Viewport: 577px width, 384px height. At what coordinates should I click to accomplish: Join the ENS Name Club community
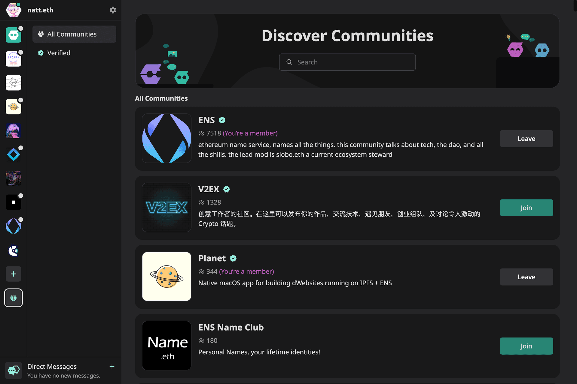coord(526,346)
